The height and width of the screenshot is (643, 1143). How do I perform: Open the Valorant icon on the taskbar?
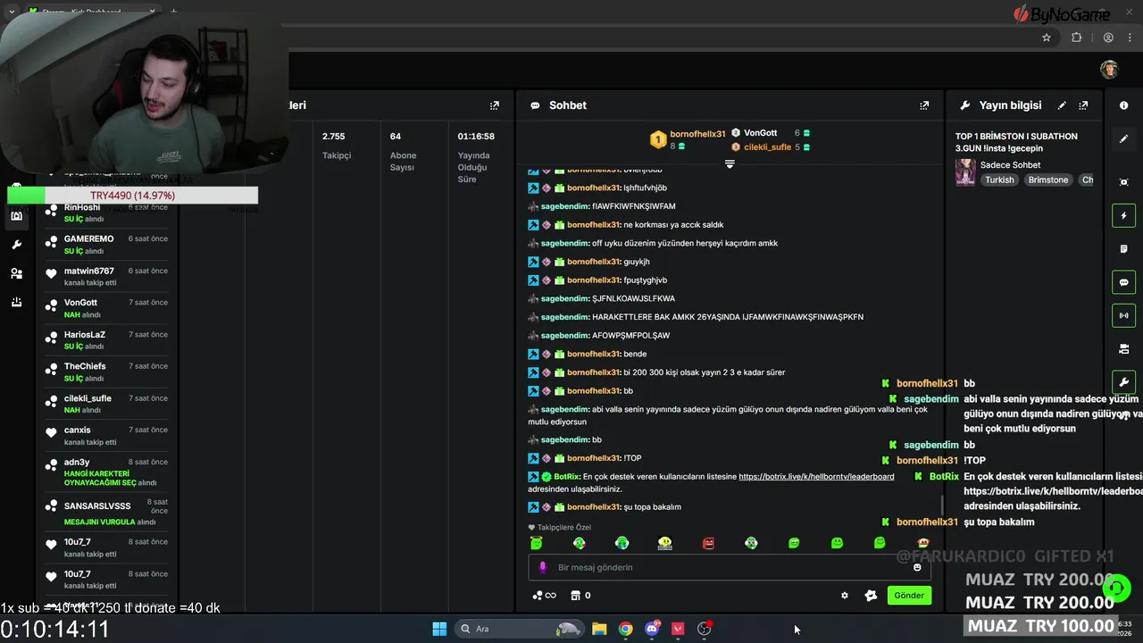pos(679,629)
